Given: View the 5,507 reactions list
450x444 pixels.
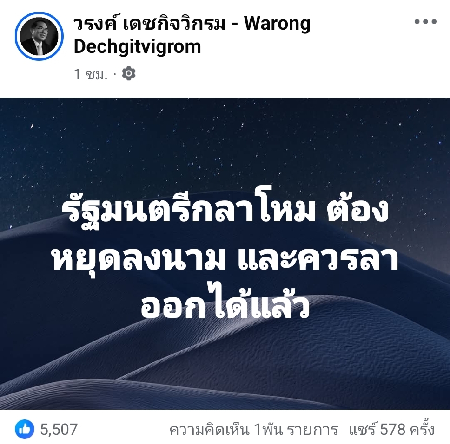Looking at the screenshot, I should [59, 429].
